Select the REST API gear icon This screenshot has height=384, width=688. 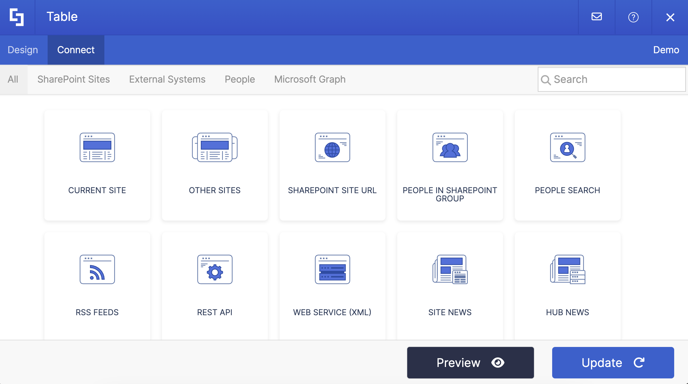[x=215, y=269]
